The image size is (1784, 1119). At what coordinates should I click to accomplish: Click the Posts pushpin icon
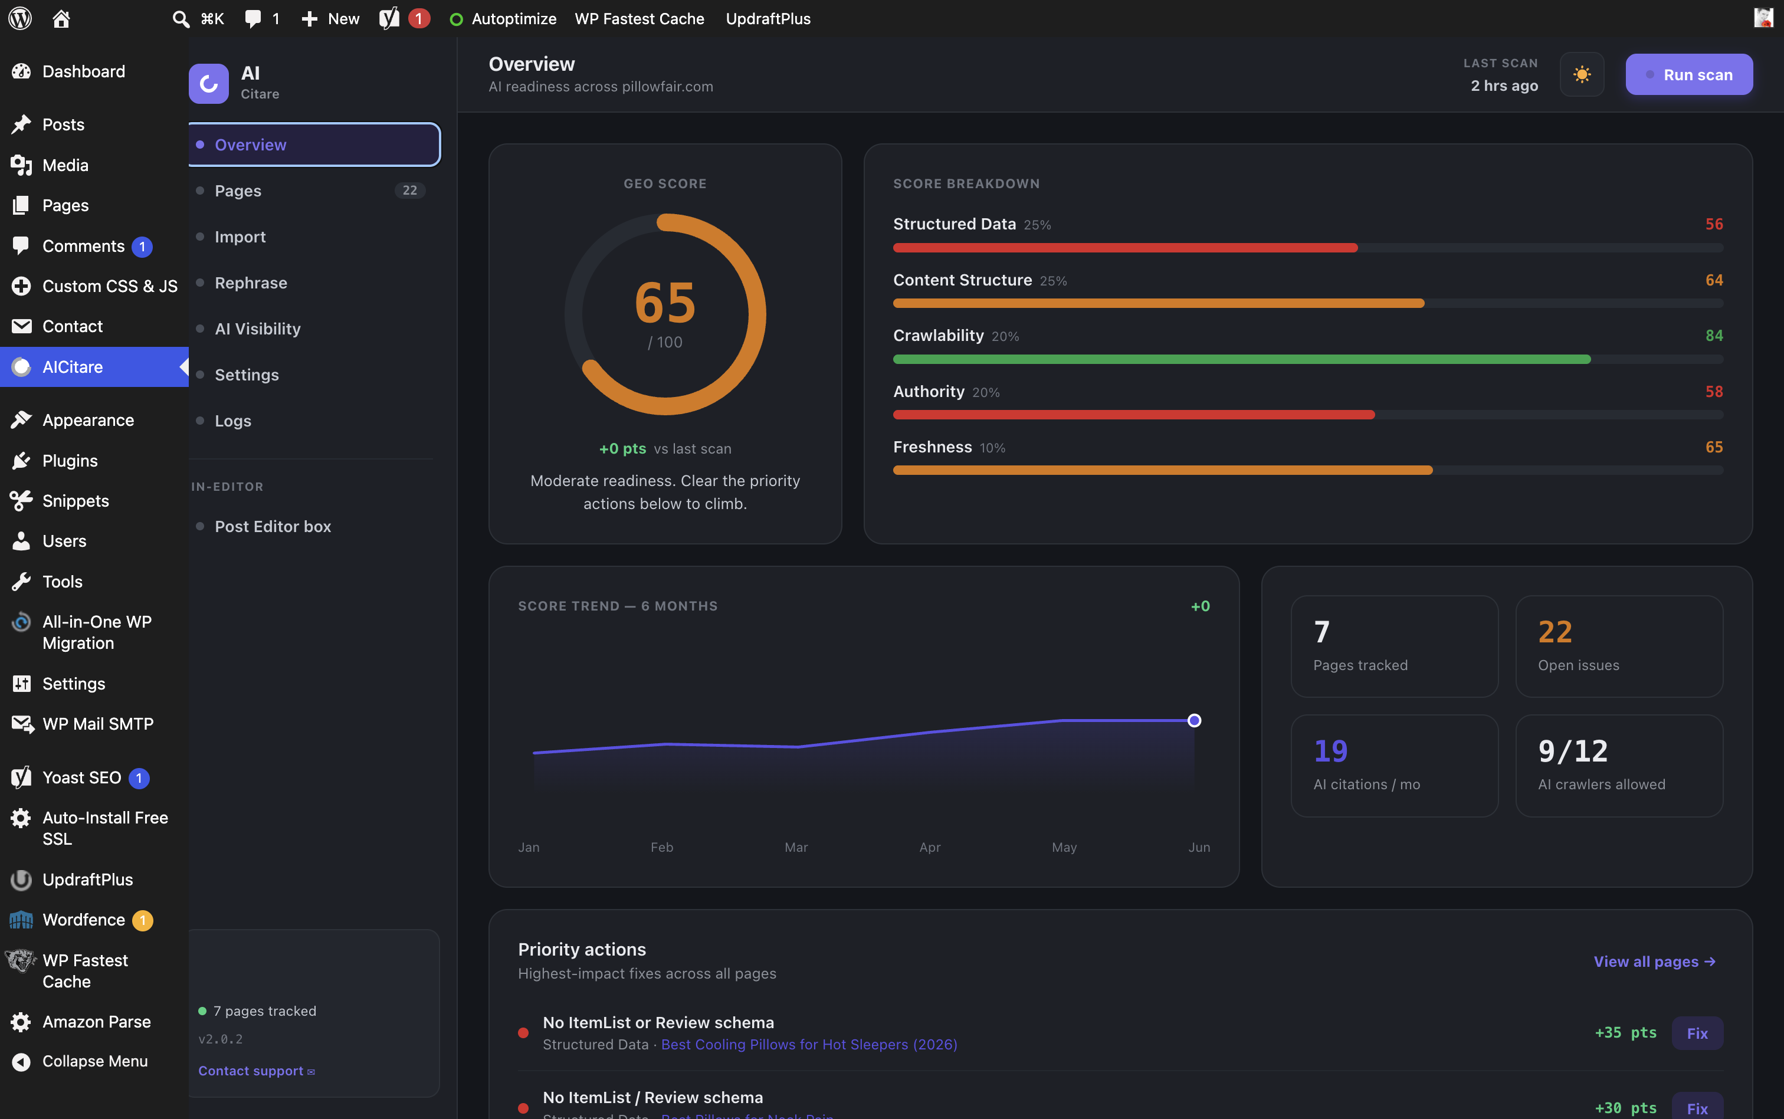click(x=21, y=124)
